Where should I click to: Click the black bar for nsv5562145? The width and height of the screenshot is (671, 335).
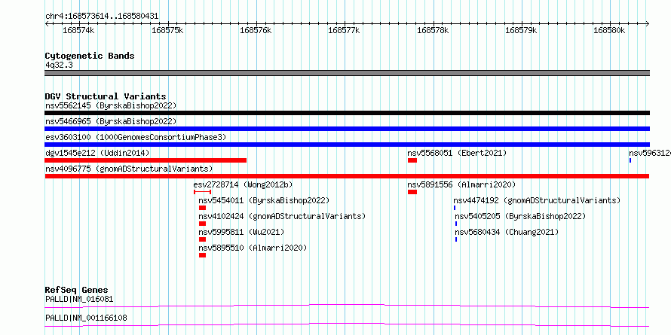pyautogui.click(x=347, y=113)
